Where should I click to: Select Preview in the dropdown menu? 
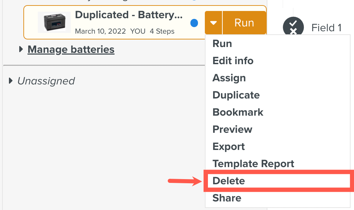[232, 129]
